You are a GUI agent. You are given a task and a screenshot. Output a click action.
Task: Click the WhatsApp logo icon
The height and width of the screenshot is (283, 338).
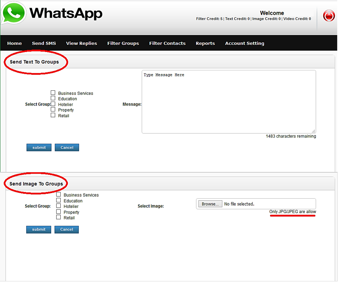coord(14,13)
